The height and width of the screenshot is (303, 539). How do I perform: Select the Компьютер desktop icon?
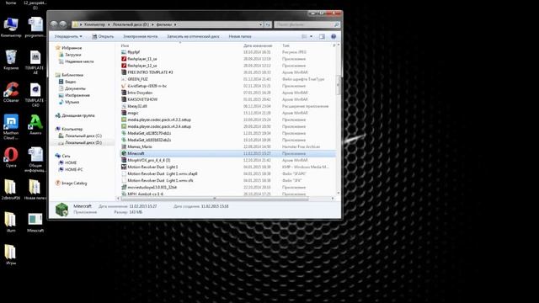tap(11, 28)
